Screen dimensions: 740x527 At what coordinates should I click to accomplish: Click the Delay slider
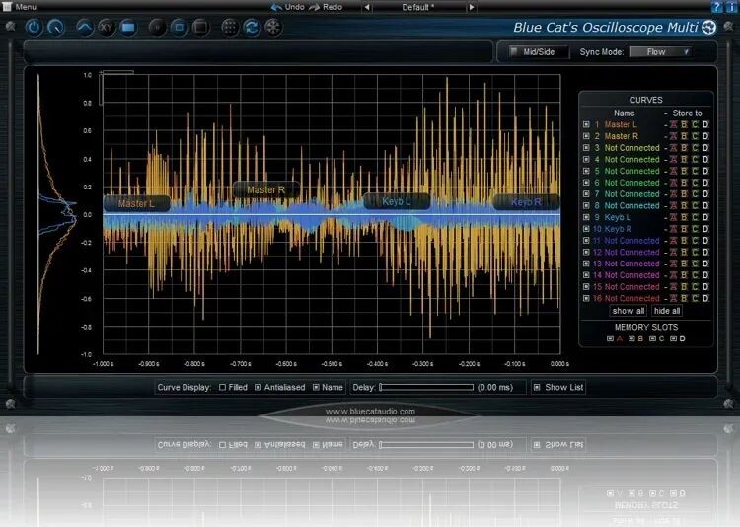tap(426, 387)
